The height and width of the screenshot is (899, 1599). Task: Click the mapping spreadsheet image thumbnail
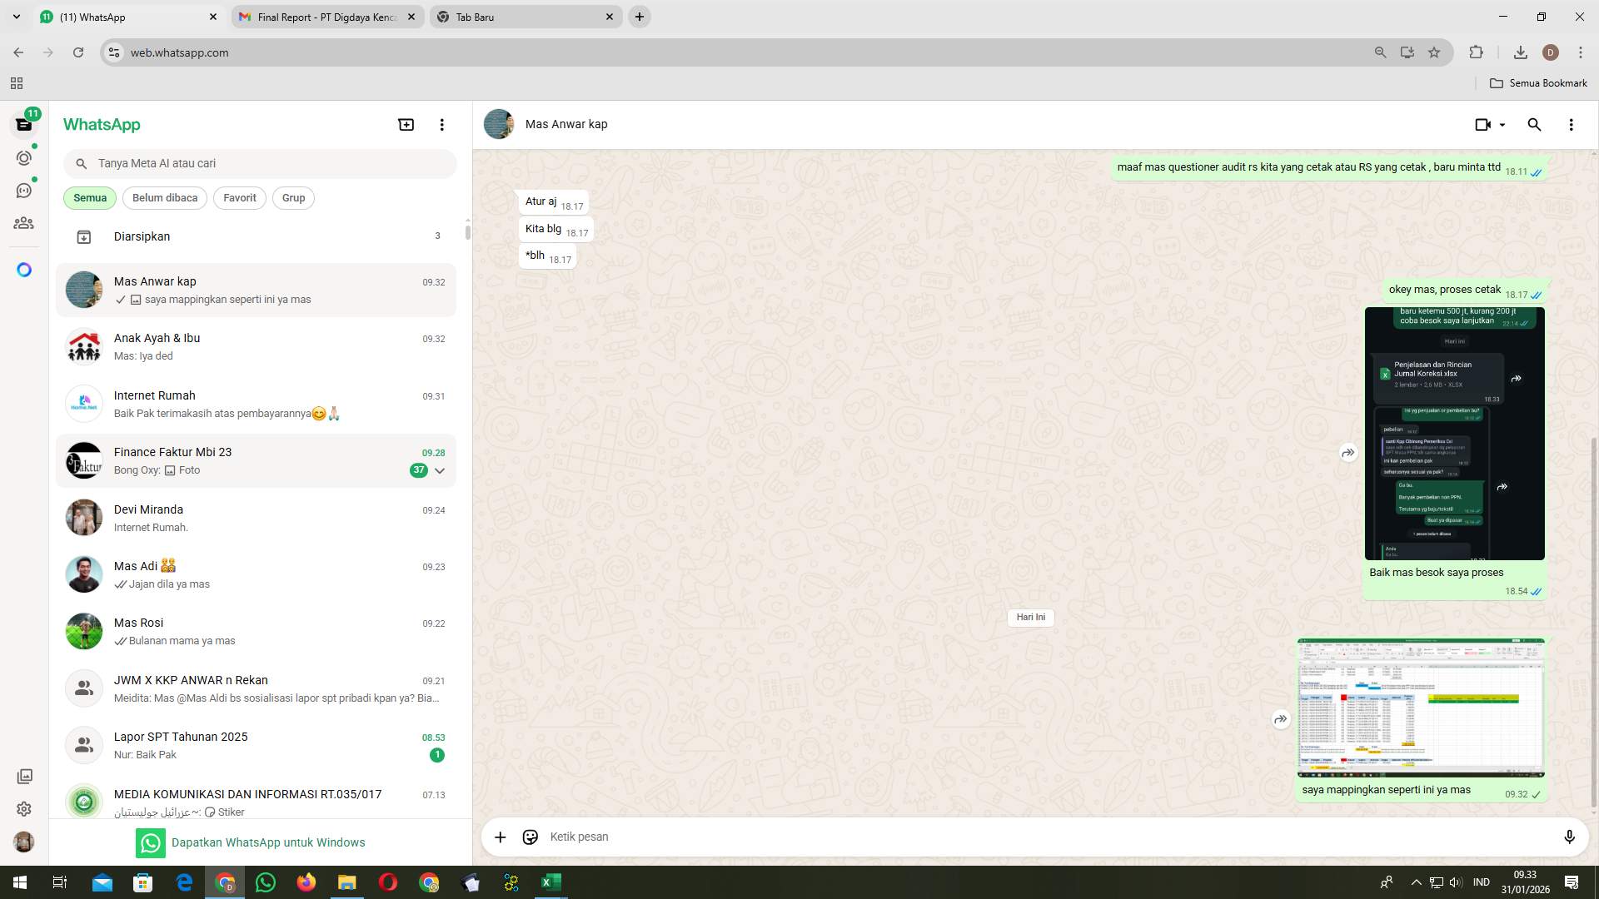(1420, 708)
